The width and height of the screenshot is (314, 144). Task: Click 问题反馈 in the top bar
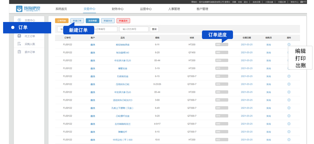point(281,2)
